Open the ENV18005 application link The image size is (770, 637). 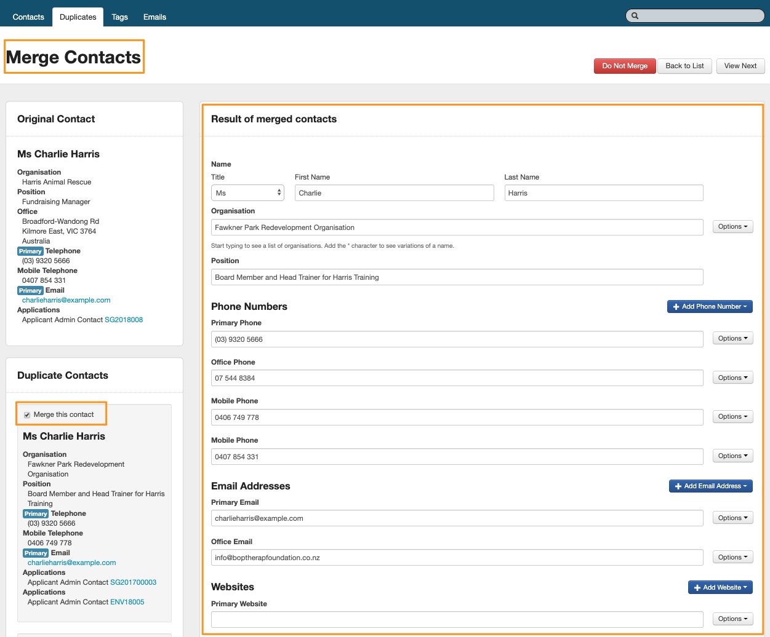(127, 602)
